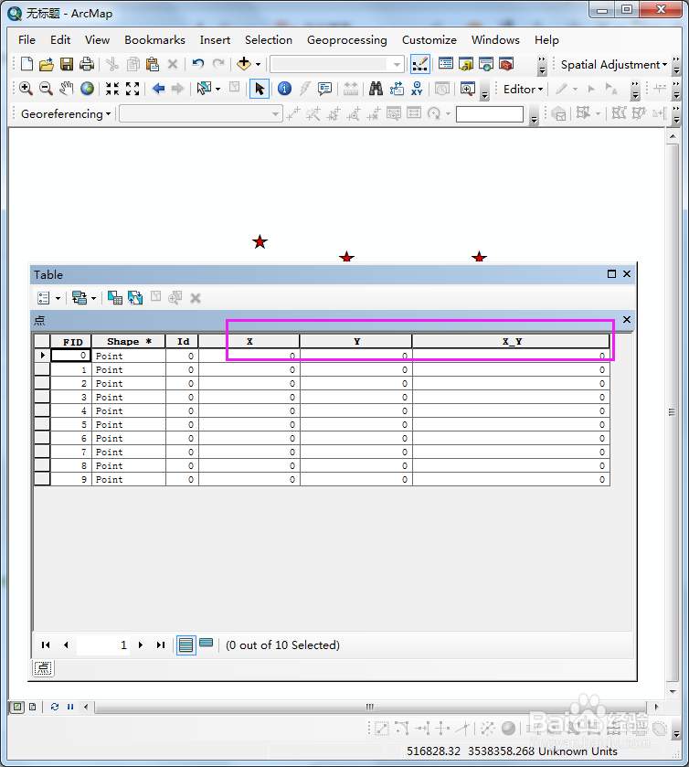This screenshot has height=767, width=689.
Task: Open the File menu
Action: [x=26, y=39]
